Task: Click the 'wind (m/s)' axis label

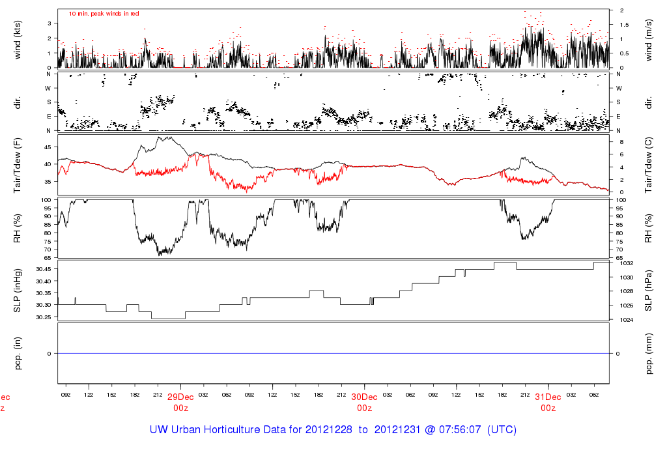Action: 648,40
